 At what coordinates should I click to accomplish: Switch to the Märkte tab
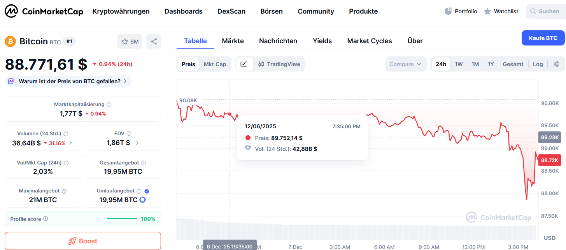click(233, 40)
